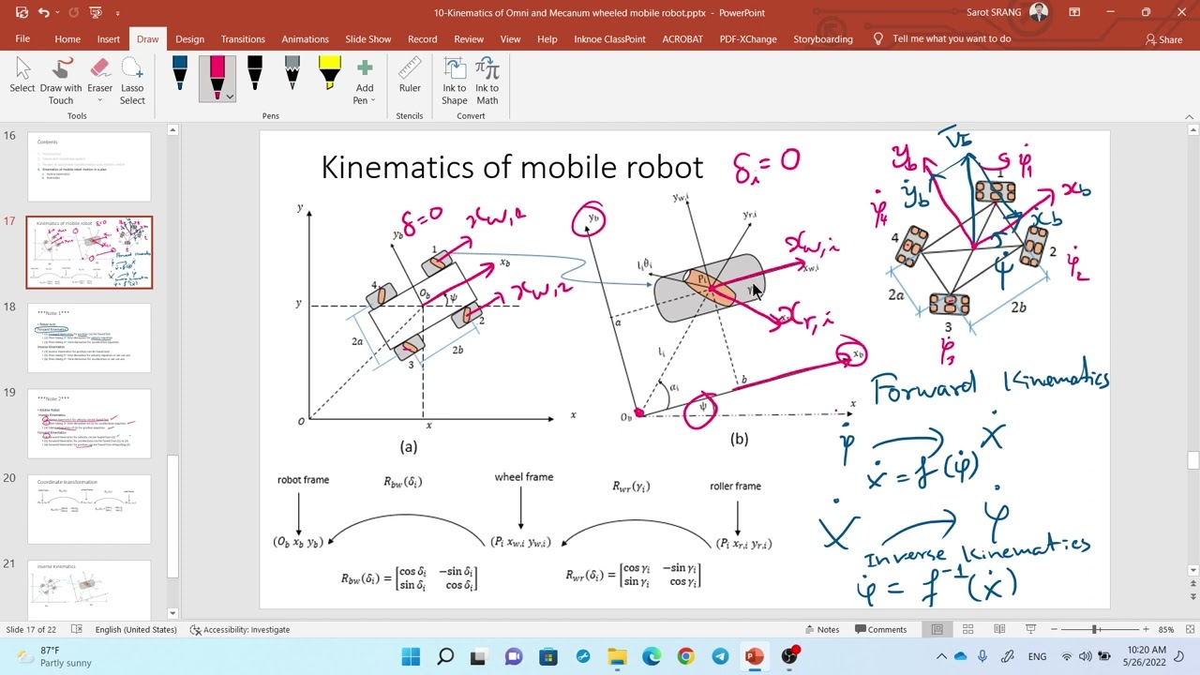Pick the black pen
The width and height of the screenshot is (1200, 675).
point(254,75)
